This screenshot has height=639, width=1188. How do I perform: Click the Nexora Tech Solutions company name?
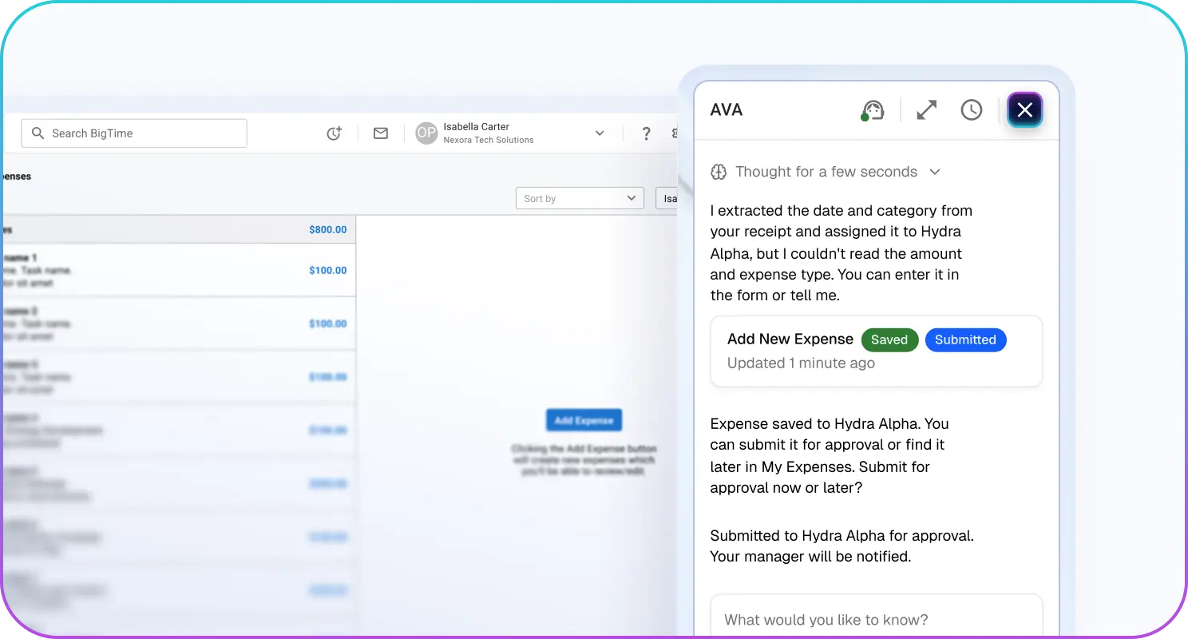[x=489, y=141]
